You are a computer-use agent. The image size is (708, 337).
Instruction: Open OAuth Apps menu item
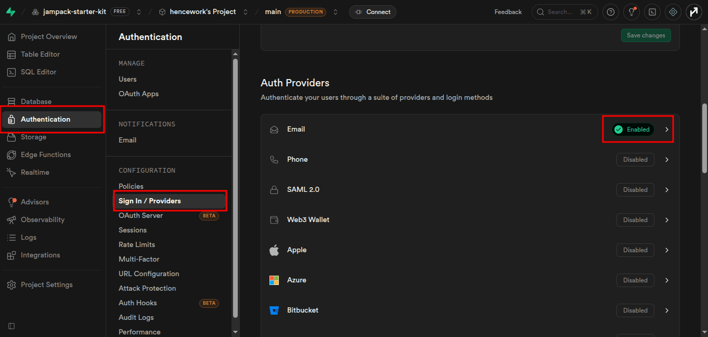pyautogui.click(x=138, y=94)
